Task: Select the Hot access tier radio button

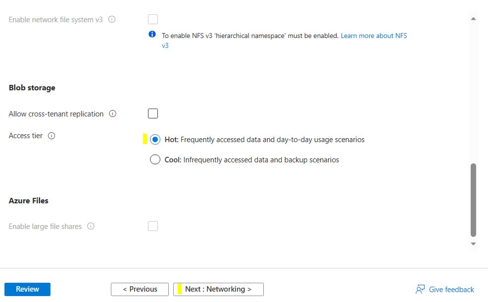Action: [x=155, y=140]
